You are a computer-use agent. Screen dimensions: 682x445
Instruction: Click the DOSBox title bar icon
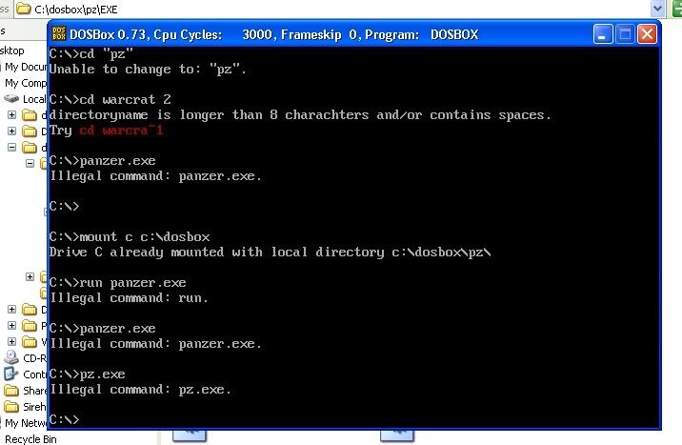(x=59, y=34)
